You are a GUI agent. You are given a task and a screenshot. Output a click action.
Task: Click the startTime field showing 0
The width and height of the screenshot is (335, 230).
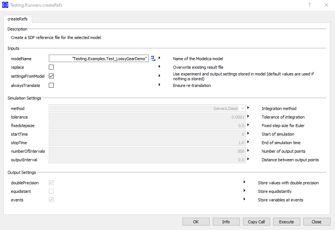coord(147,134)
